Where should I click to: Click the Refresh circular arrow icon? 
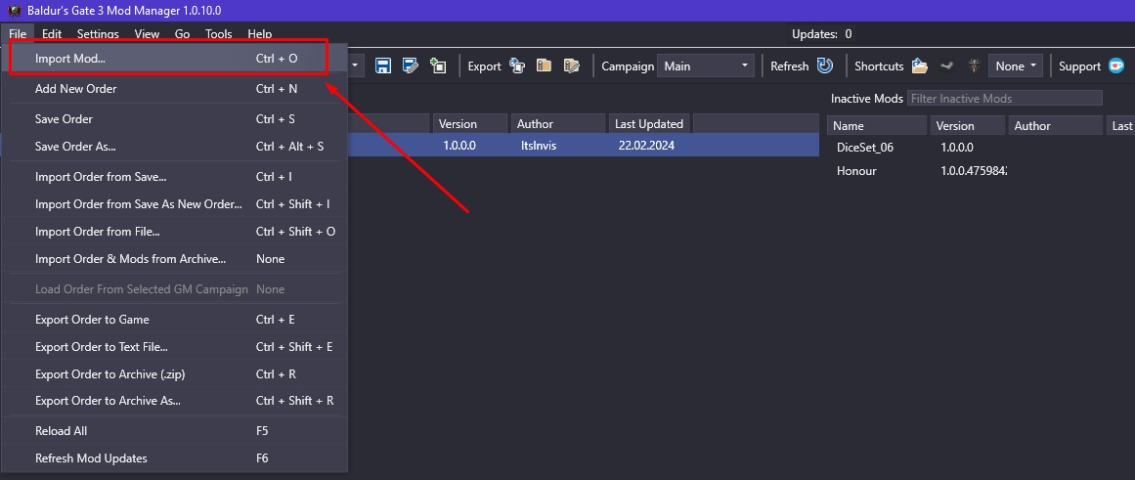pyautogui.click(x=824, y=65)
